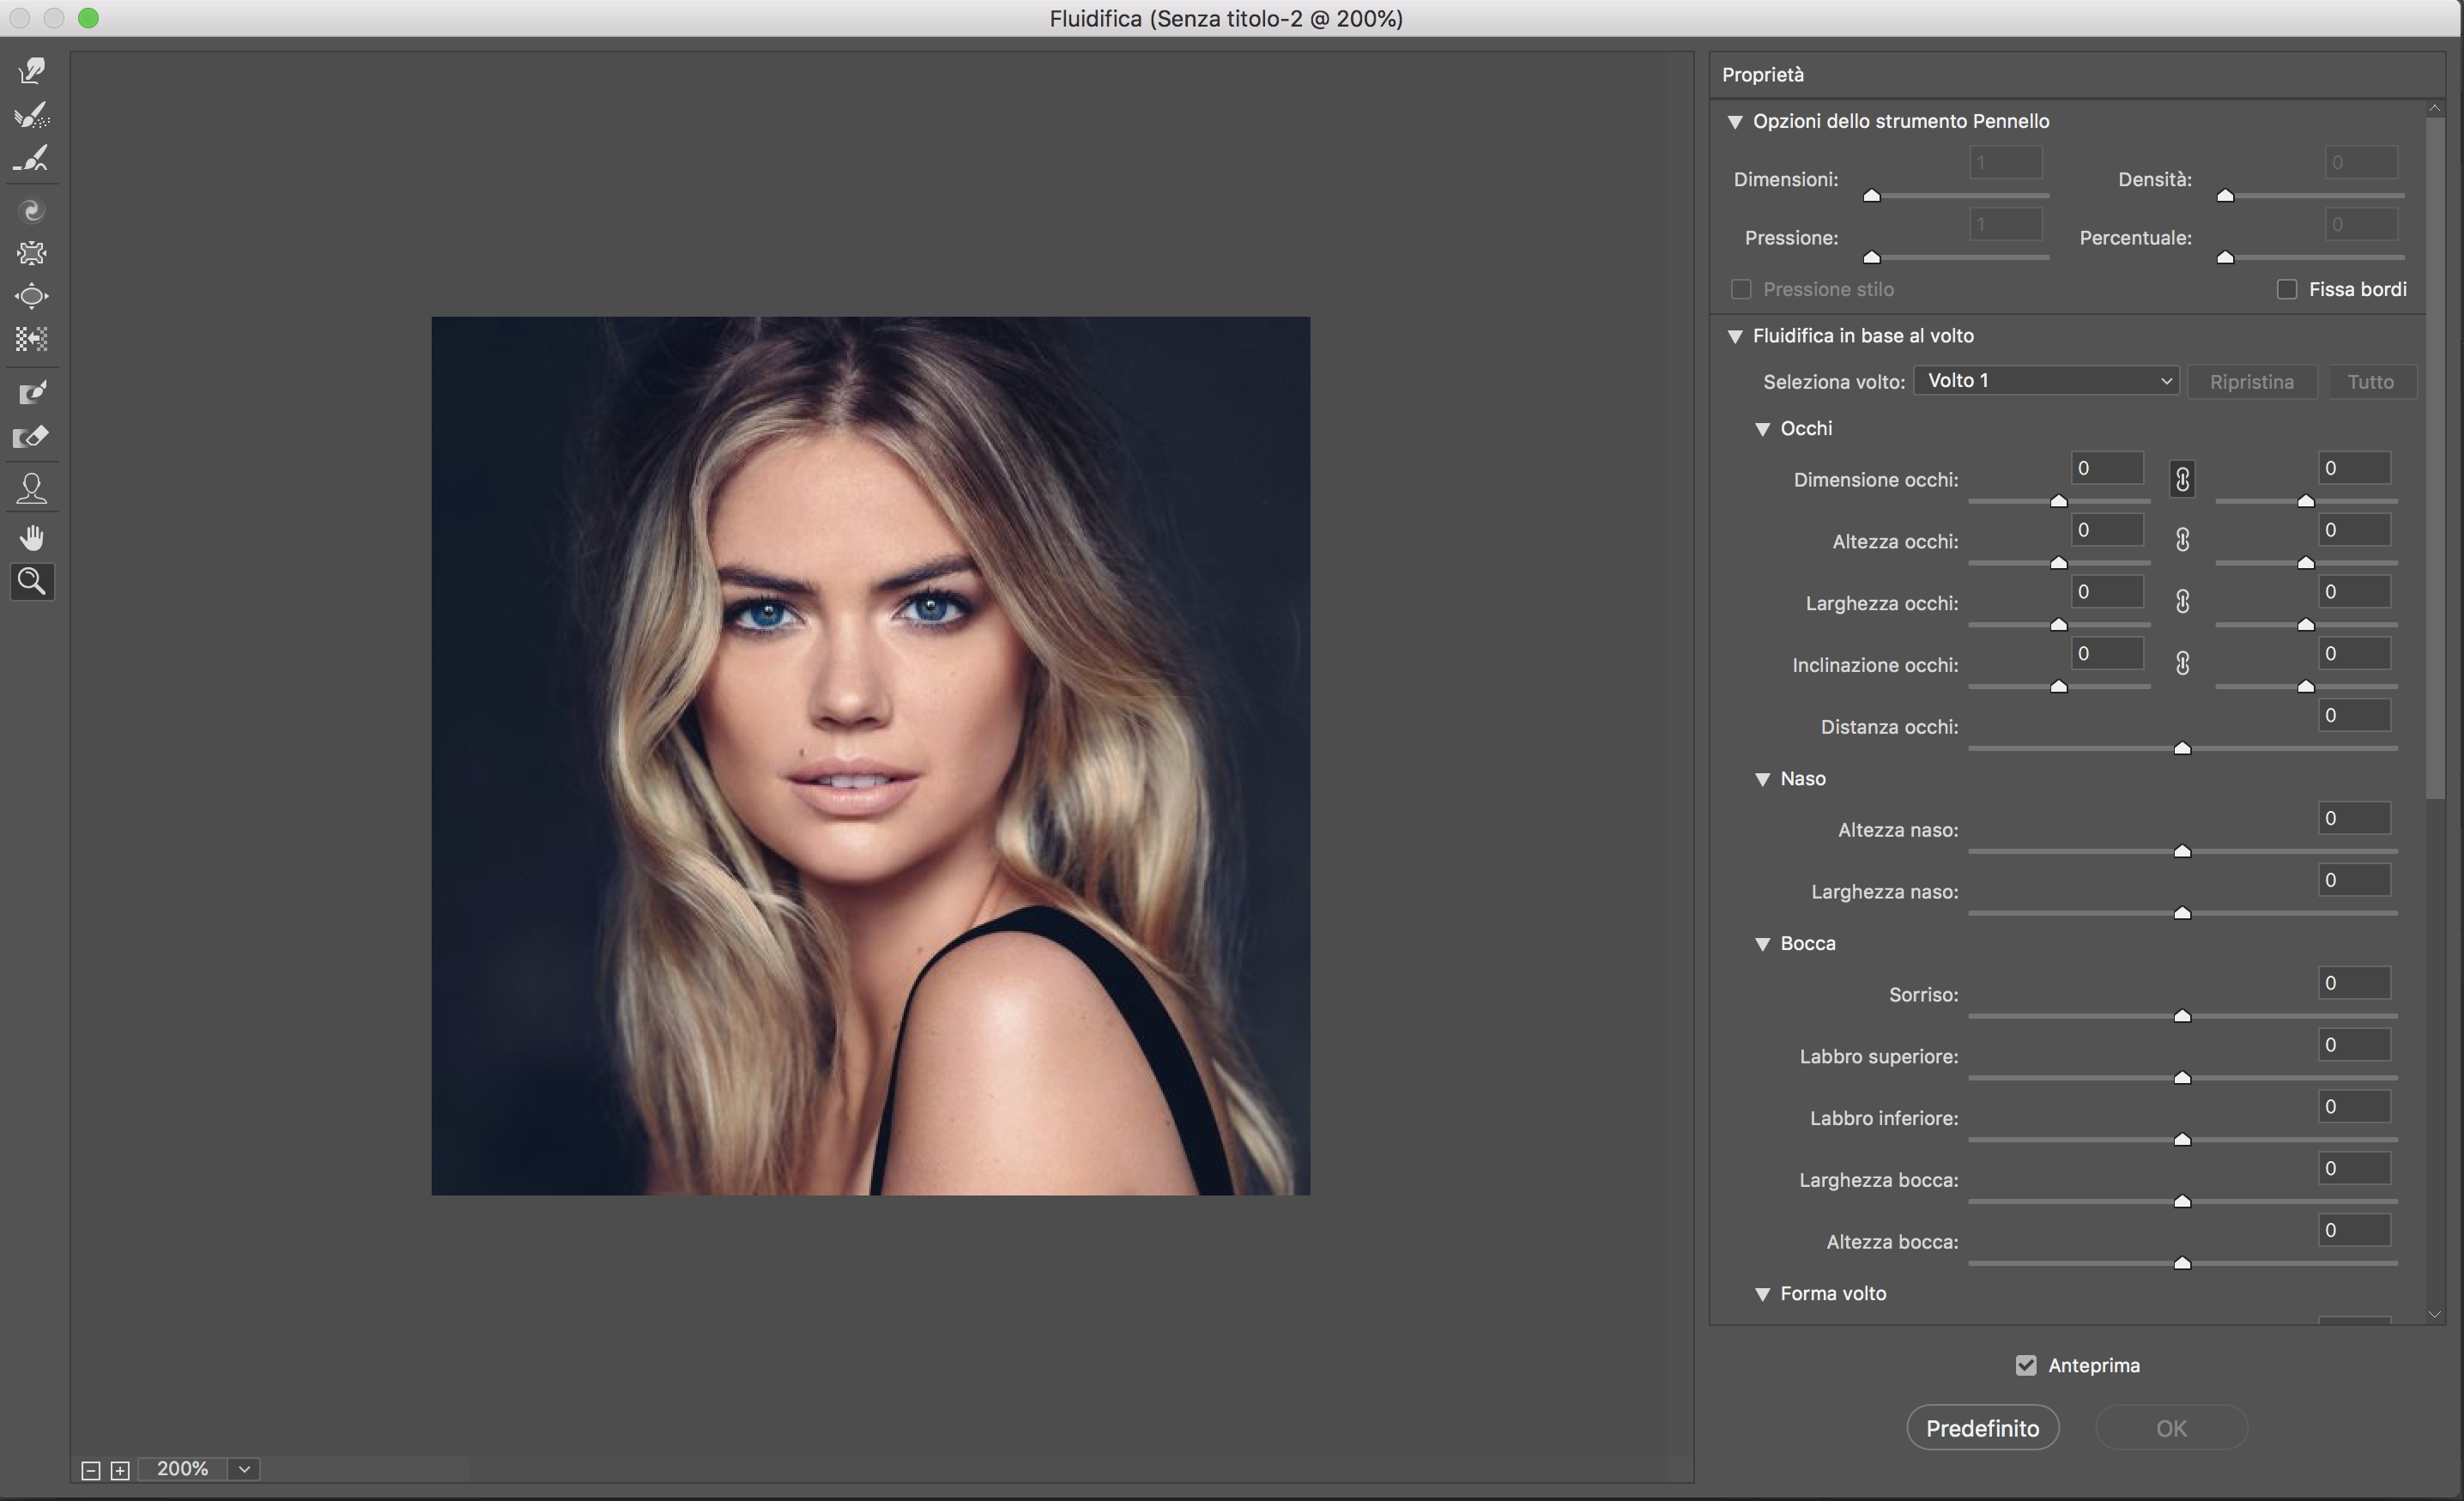This screenshot has height=1501, width=2464.
Task: Click the Labbro inferiore slider handle
Action: (2182, 1140)
